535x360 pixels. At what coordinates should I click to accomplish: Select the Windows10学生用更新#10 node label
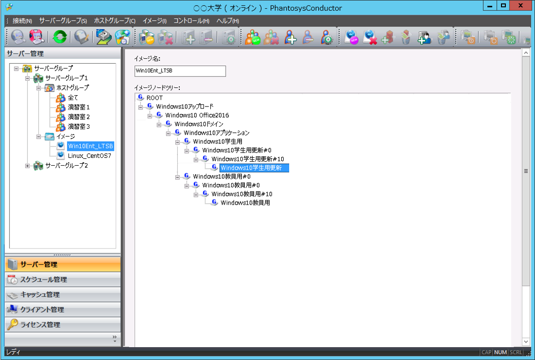click(x=248, y=159)
